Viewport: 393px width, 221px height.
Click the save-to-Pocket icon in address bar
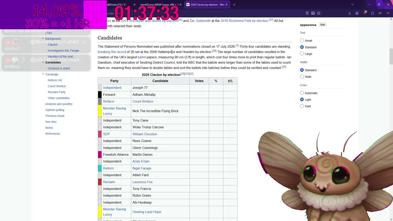coord(313,13)
